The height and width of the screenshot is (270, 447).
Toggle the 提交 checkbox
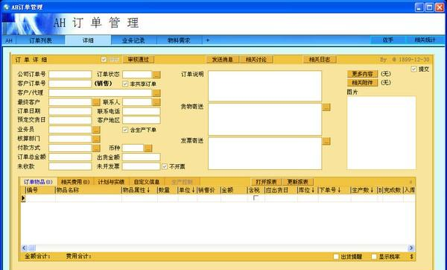413,69
